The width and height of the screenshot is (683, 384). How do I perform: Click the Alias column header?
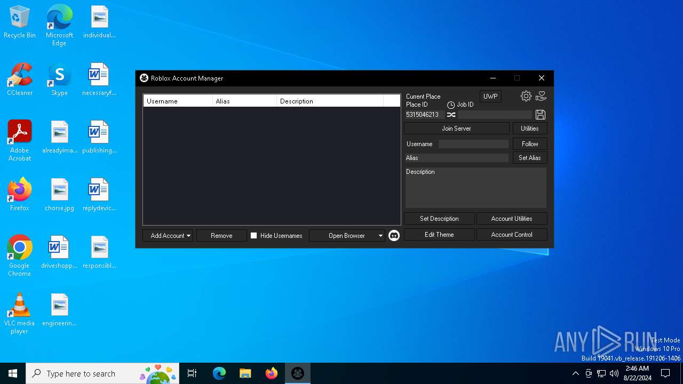tap(244, 101)
